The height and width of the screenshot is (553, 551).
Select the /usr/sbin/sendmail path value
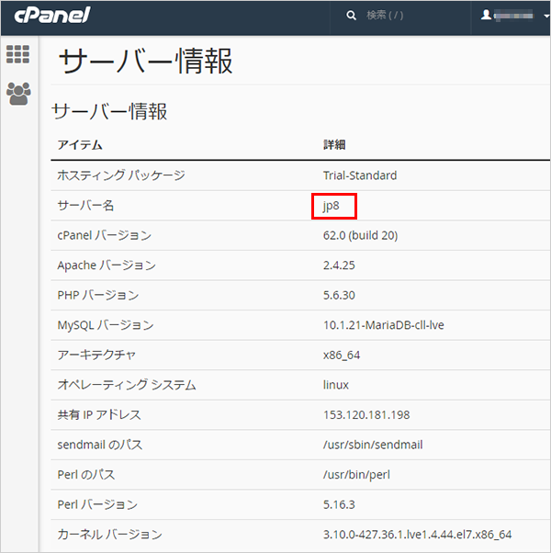click(x=366, y=445)
